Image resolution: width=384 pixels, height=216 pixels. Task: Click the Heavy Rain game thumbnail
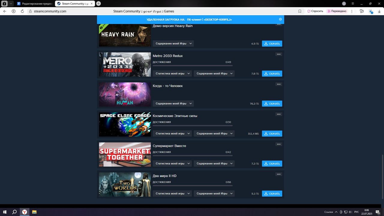tap(125, 35)
